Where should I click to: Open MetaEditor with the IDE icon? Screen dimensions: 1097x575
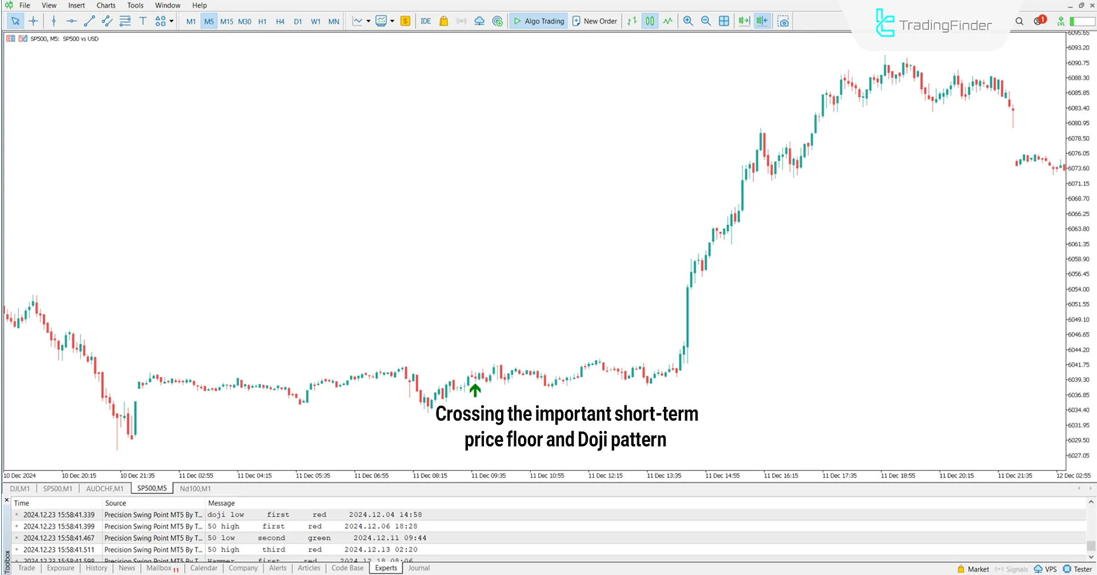pyautogui.click(x=426, y=21)
